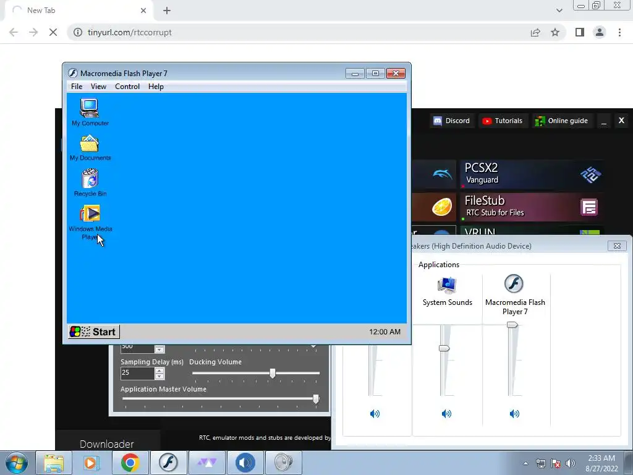Viewport: 633px width, 475px height.
Task: Open the Discord link in RTC launcher
Action: 451,121
